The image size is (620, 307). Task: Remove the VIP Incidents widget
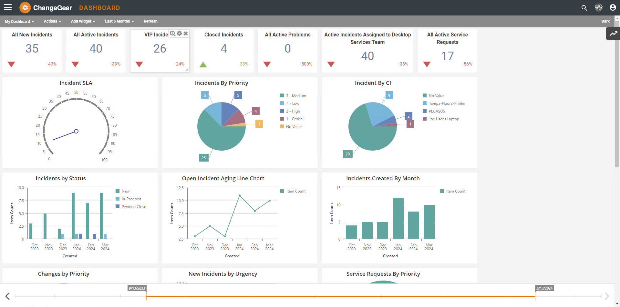click(186, 34)
